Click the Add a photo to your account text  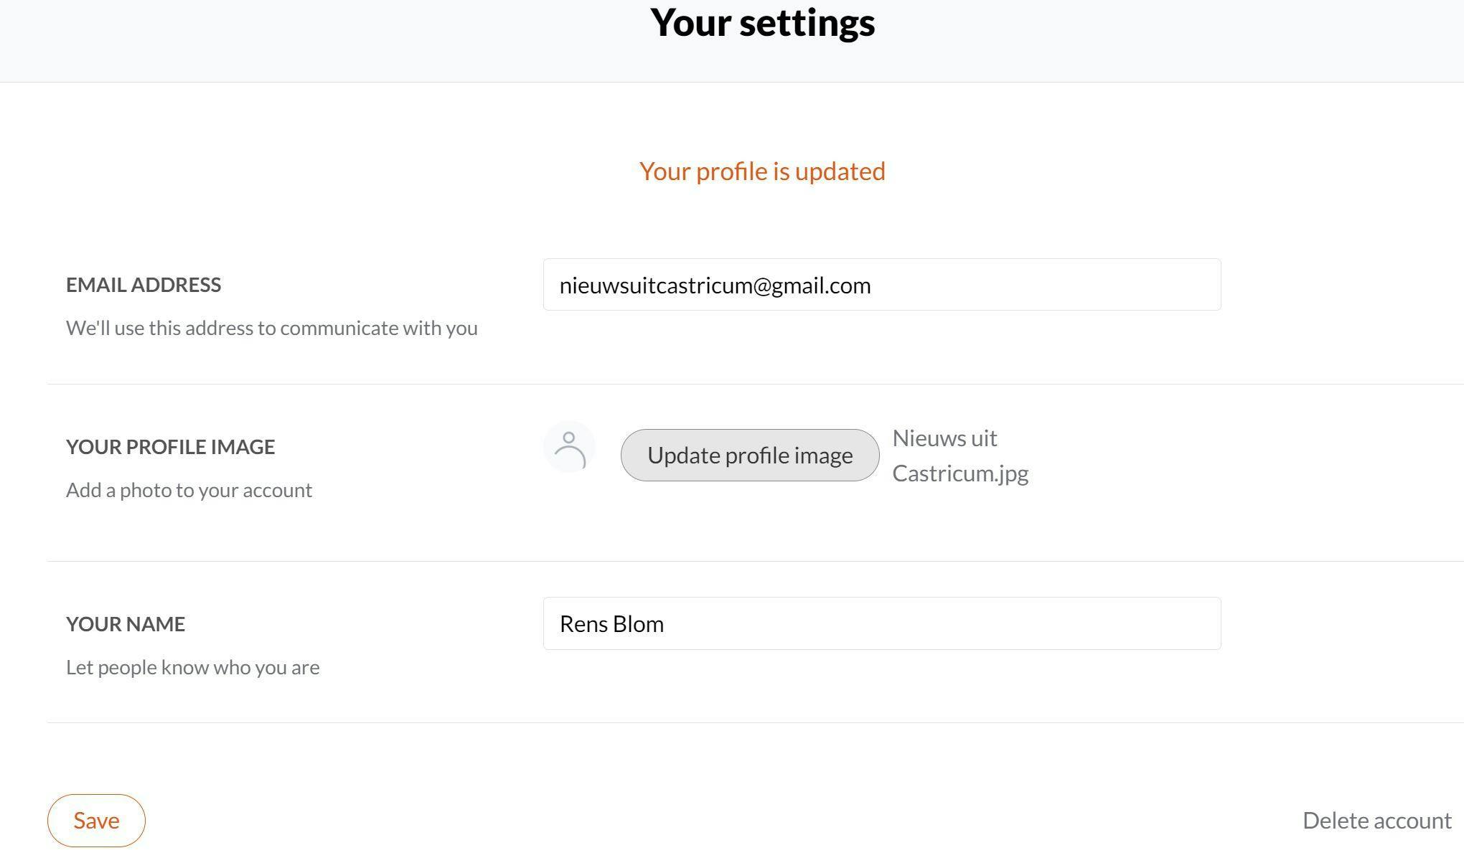(x=189, y=490)
